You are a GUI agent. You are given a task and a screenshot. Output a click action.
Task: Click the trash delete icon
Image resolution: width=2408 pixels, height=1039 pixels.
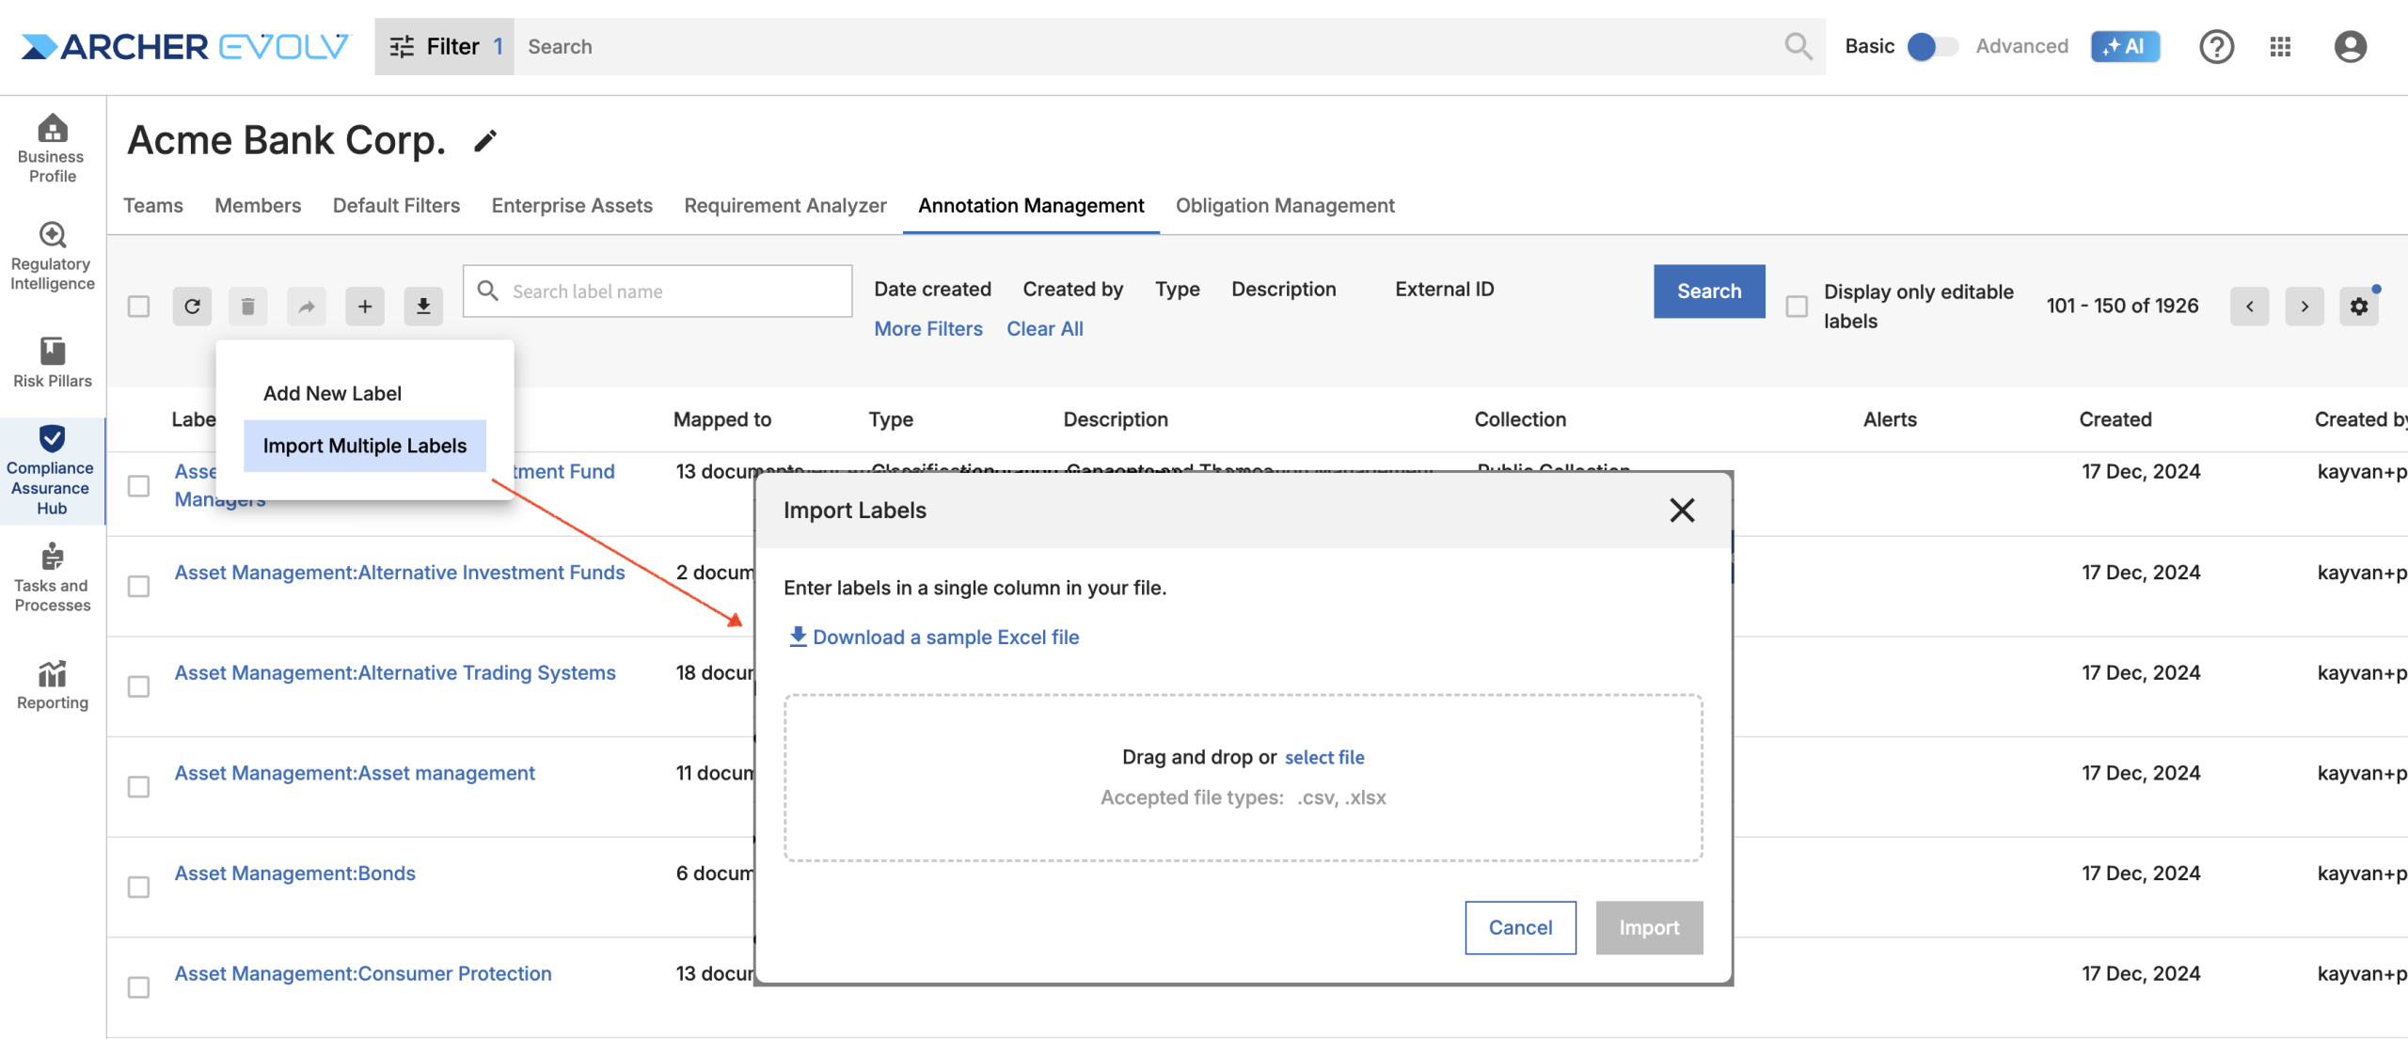(x=247, y=307)
